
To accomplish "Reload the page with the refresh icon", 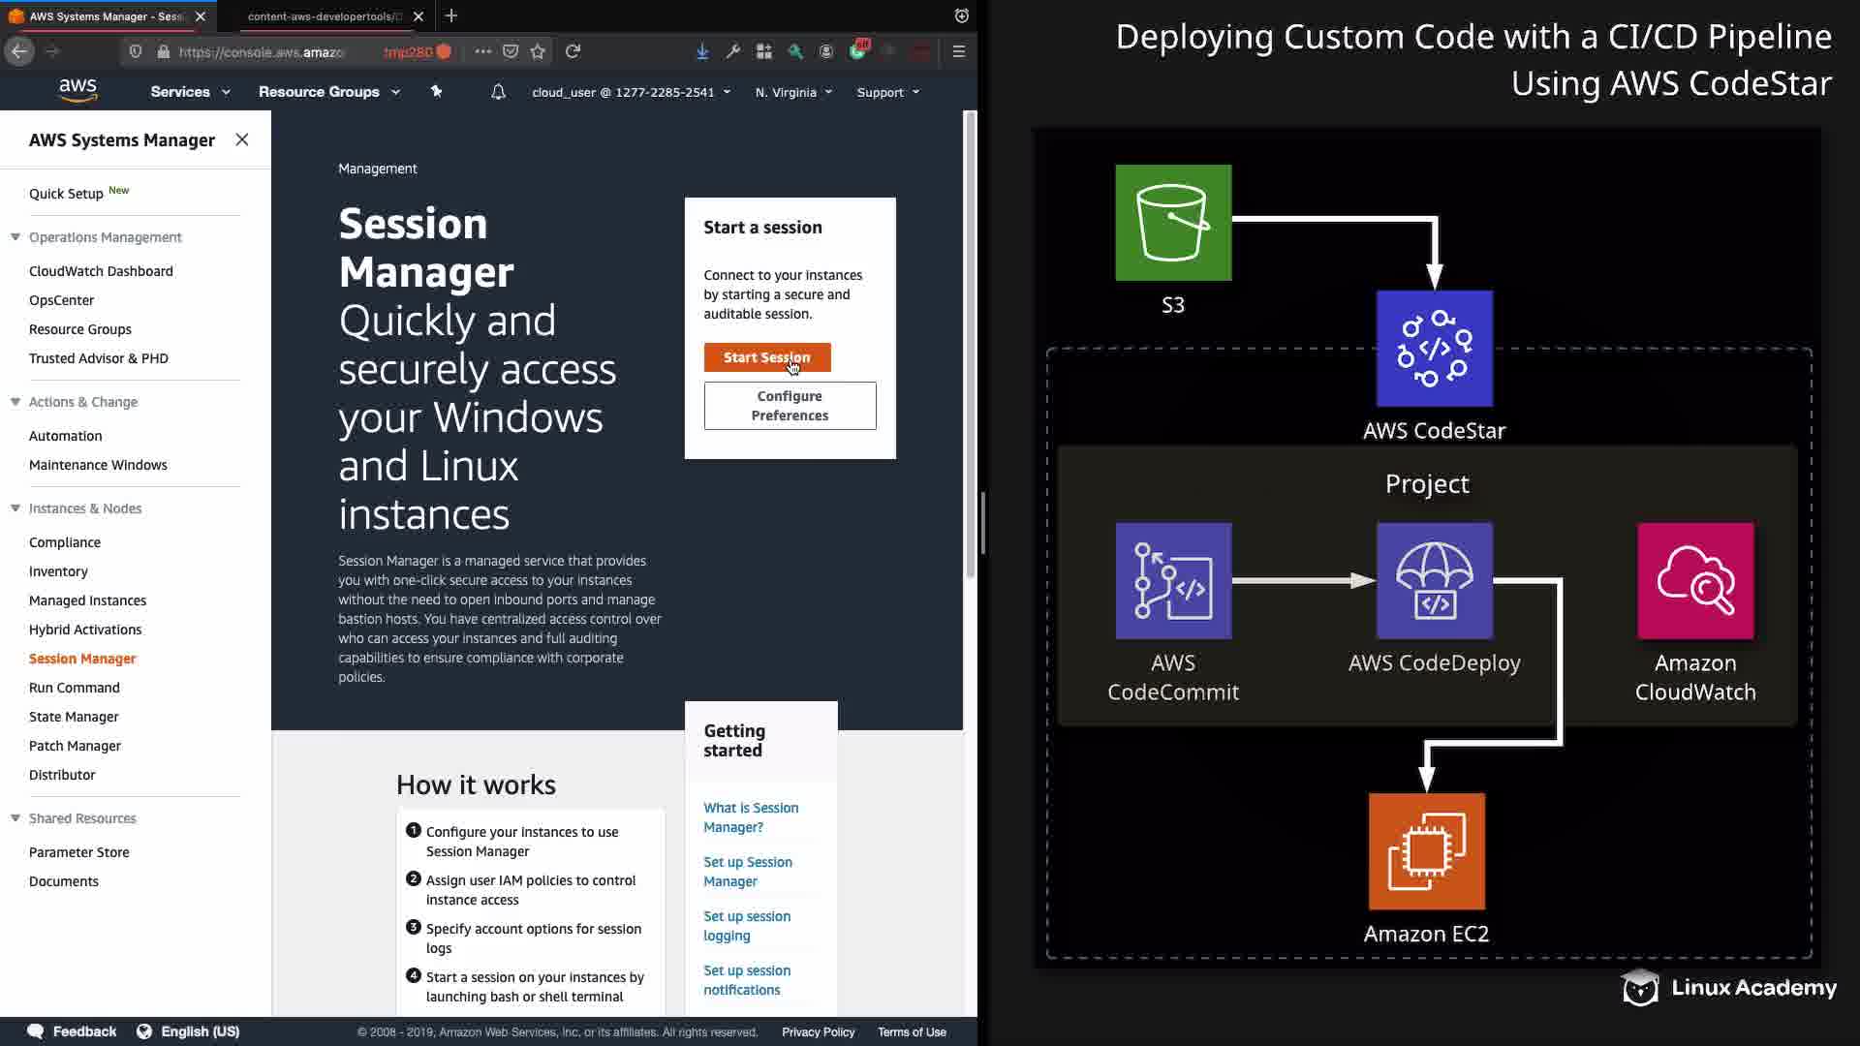I will [x=573, y=51].
